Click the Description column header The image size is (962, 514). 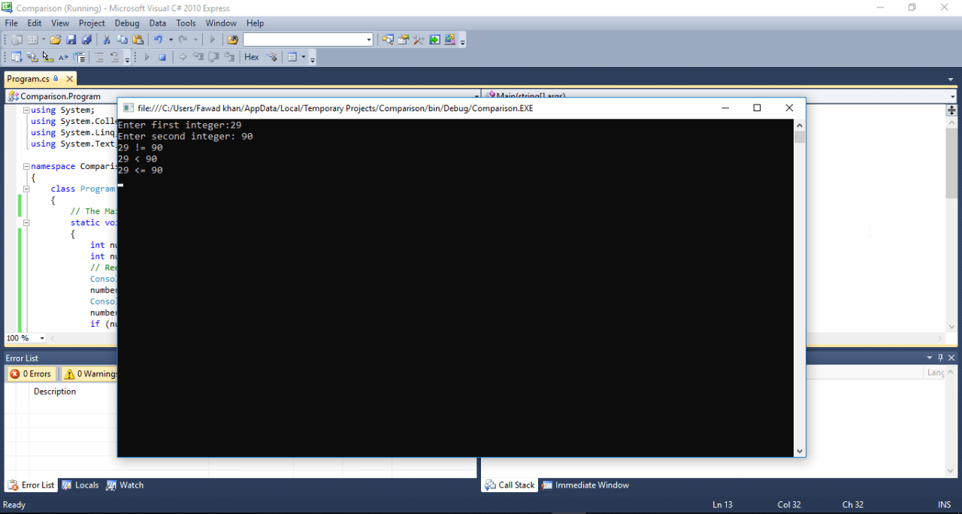tap(55, 392)
